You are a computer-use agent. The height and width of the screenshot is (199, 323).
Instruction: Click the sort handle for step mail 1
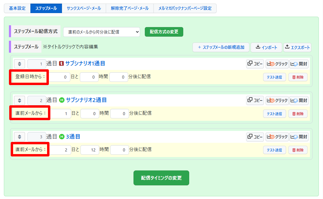[19, 64]
